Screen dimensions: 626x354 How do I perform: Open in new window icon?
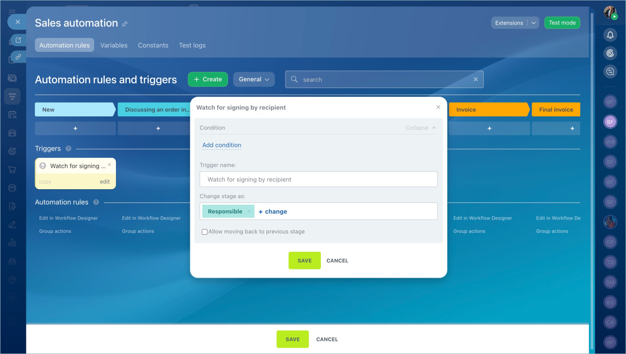18,40
